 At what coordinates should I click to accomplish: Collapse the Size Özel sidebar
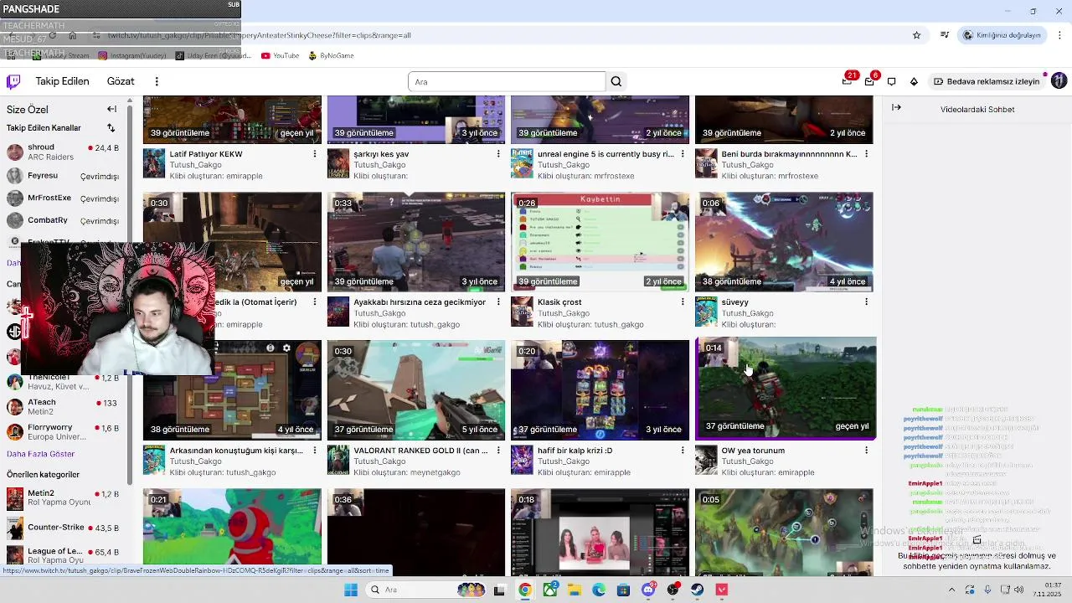[x=111, y=109]
